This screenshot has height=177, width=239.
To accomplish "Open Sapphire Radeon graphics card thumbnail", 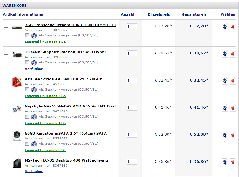I will coord(17,55).
